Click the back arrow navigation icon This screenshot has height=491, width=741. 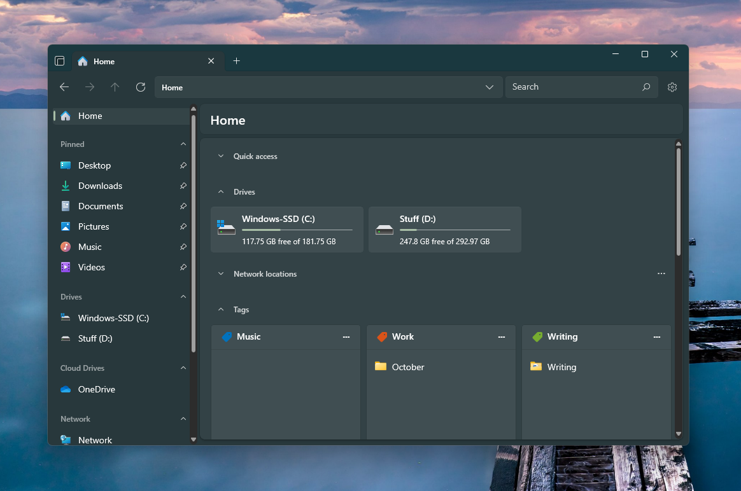pos(64,87)
